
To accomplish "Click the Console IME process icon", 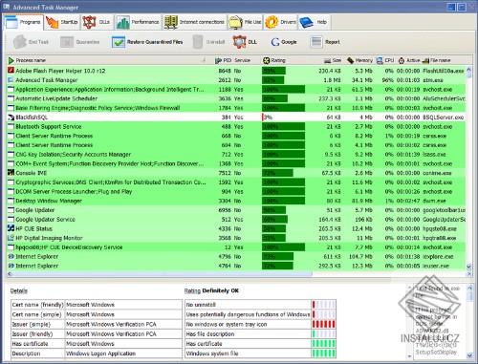I will tap(11, 173).
